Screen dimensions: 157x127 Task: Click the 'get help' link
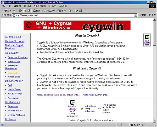[89, 106]
